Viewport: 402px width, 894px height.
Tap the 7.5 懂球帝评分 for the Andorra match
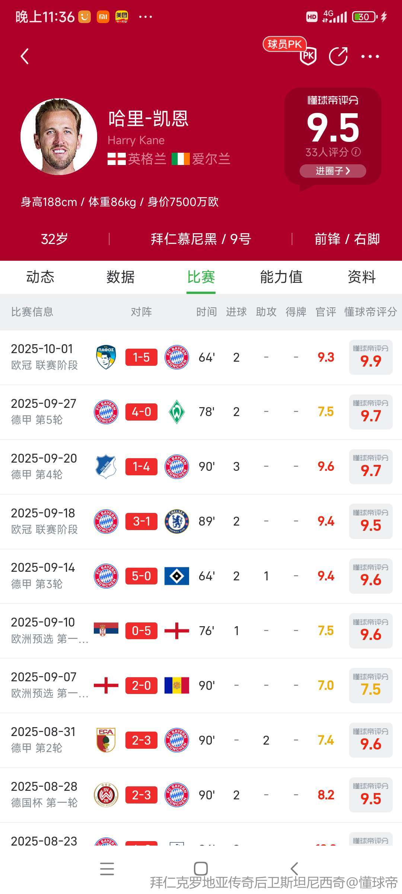[x=371, y=685]
